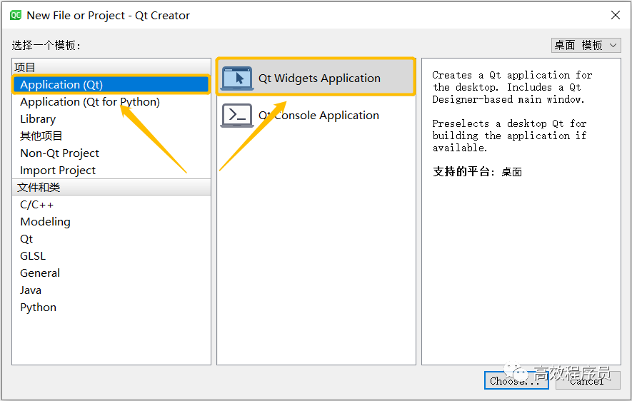Click the Qt Widgets Application monitor icon
632x401 pixels.
click(237, 78)
